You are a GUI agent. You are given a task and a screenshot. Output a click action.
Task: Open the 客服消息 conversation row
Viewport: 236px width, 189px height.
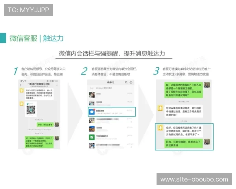(x=112, y=112)
